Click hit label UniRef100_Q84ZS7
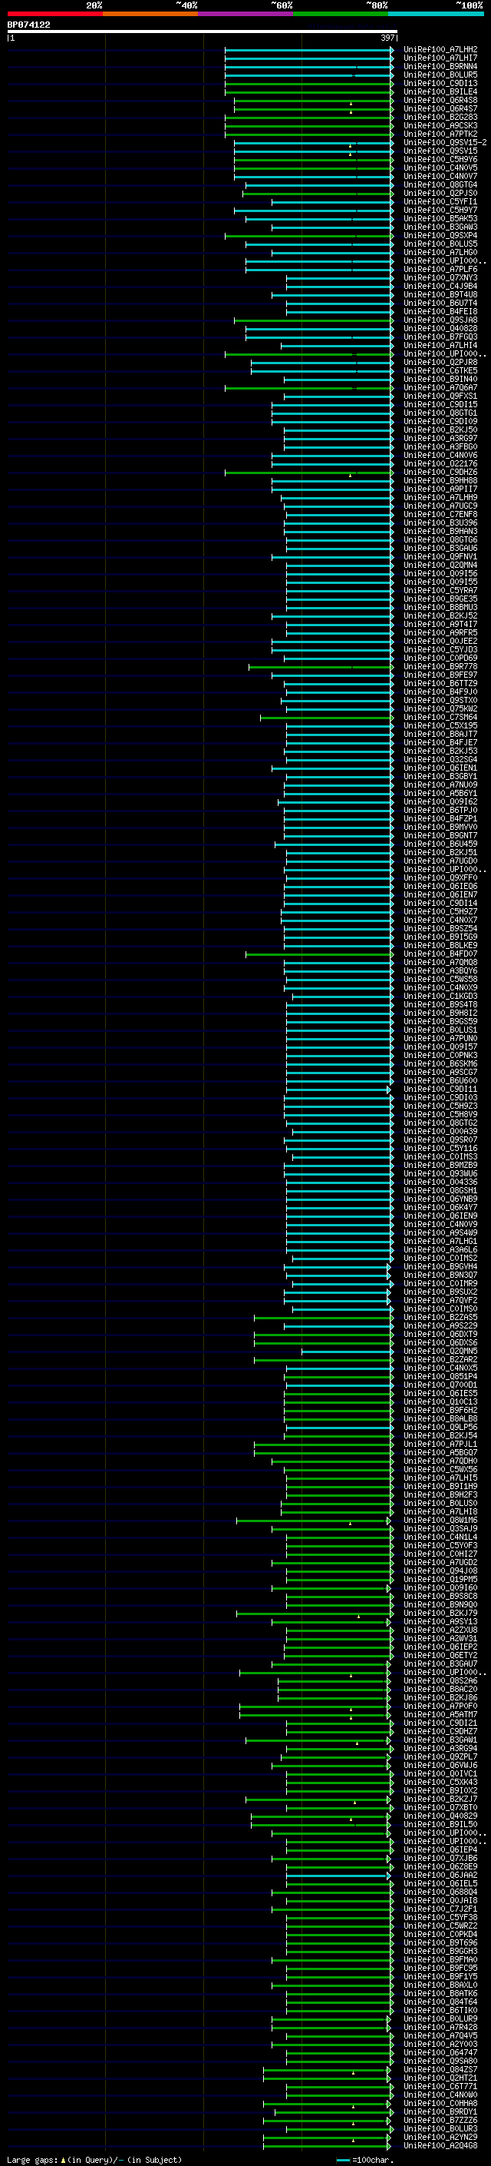This screenshot has width=491, height=2166. point(440,2069)
